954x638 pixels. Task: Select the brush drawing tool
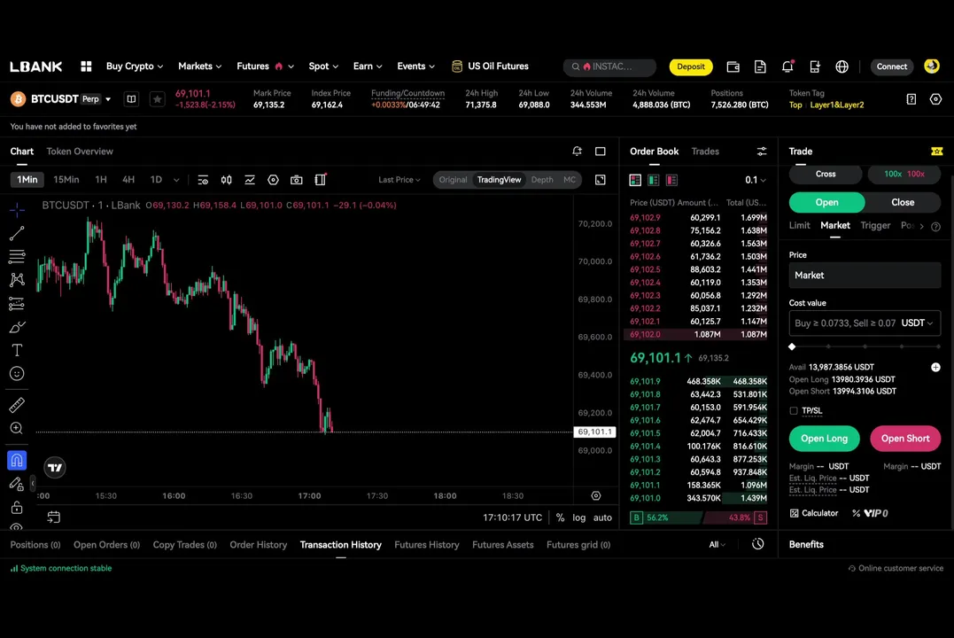(17, 327)
